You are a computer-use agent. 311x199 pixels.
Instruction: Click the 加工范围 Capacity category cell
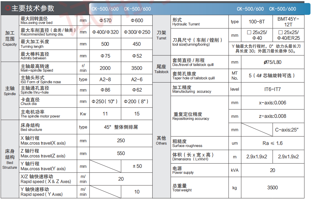click(x=10, y=38)
